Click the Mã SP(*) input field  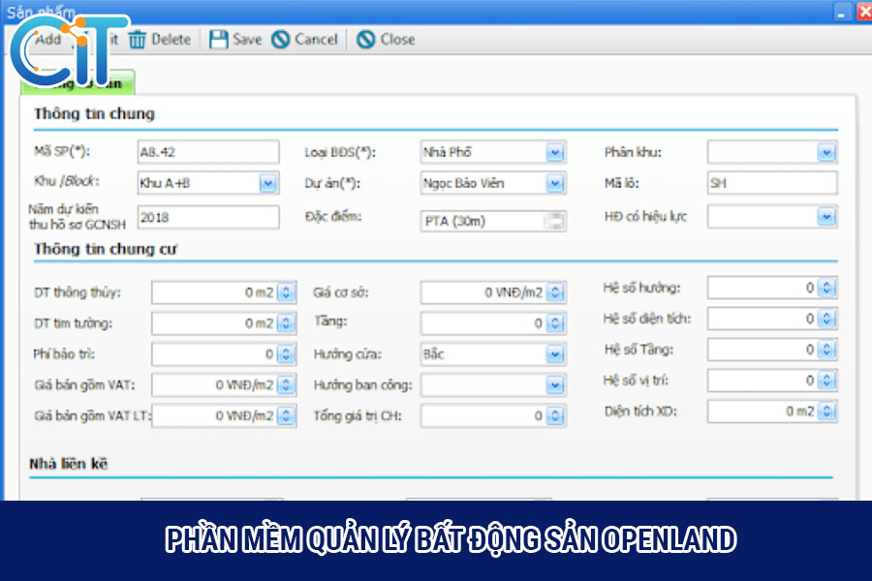click(208, 152)
